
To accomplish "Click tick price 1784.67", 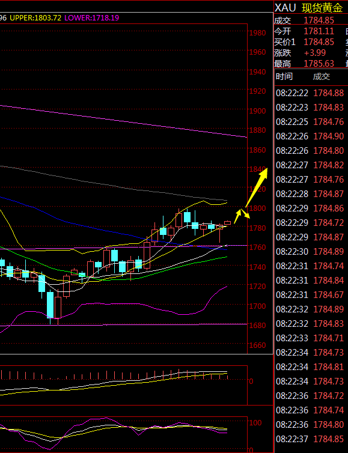I will pos(329,294).
